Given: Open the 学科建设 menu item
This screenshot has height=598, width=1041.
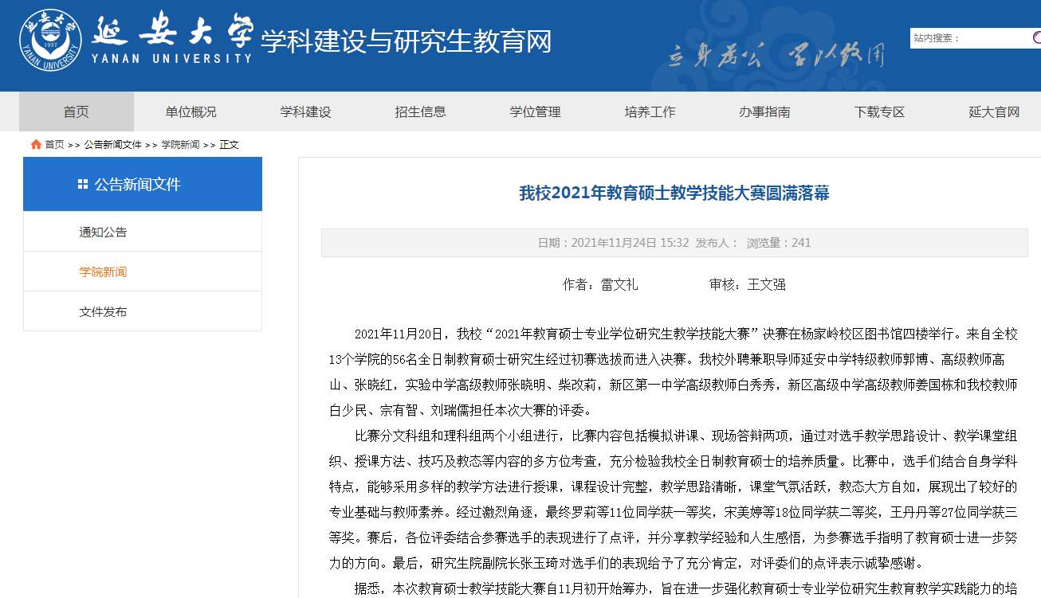Looking at the screenshot, I should click(306, 111).
